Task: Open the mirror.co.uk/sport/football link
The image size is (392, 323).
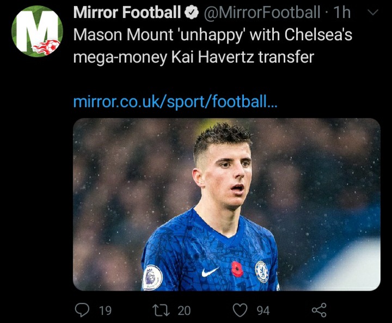Action: point(175,102)
